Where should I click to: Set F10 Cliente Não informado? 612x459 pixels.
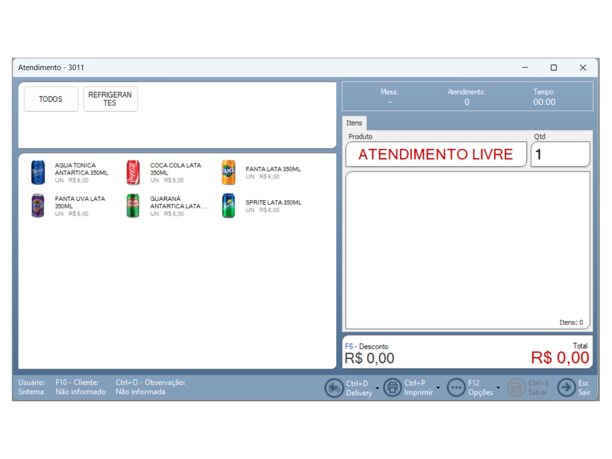coord(80,391)
